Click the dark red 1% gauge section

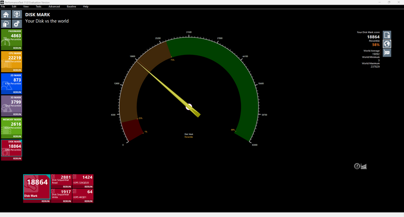tap(133, 130)
